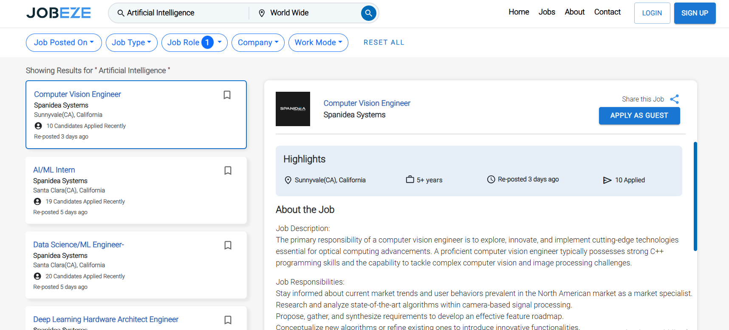Go to the Home nav item

tap(519, 12)
